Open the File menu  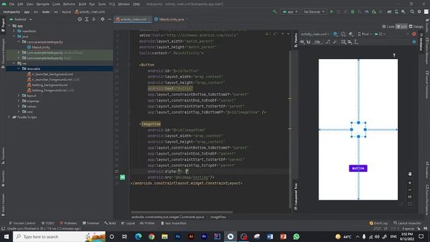tap(11, 4)
